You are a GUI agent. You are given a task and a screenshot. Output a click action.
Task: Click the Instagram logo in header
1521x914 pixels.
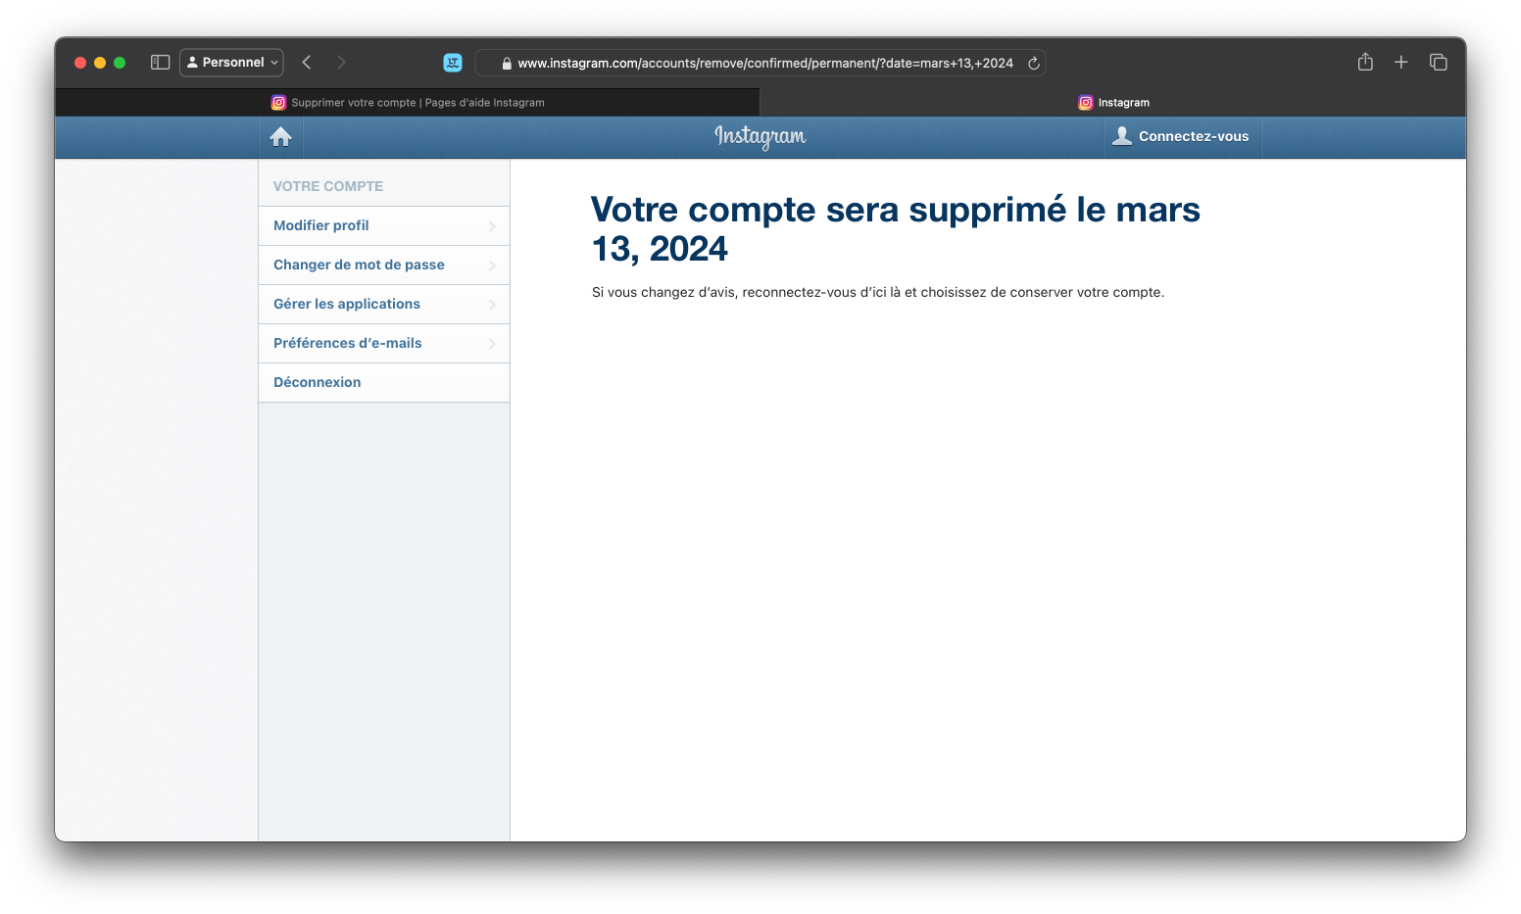[760, 137]
